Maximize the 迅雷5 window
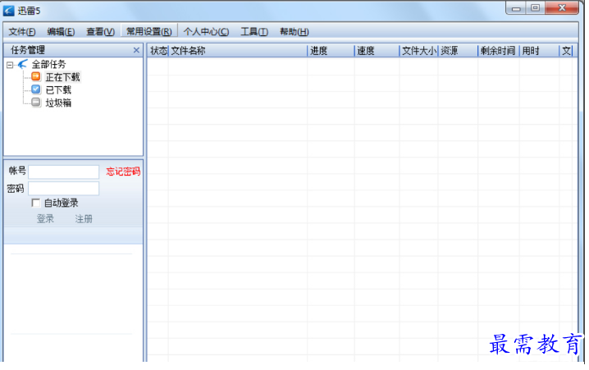The height and width of the screenshot is (370, 589). click(x=536, y=8)
